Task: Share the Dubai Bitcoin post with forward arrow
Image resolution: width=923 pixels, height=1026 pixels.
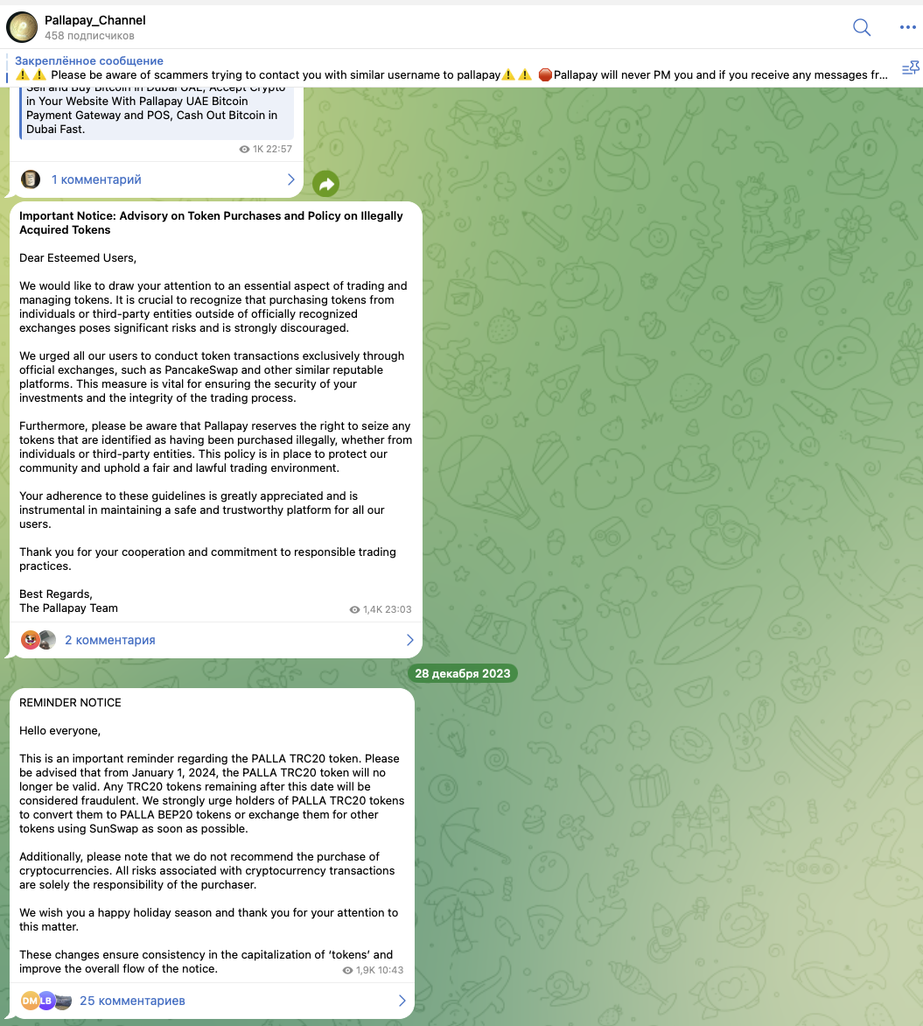Action: point(325,184)
